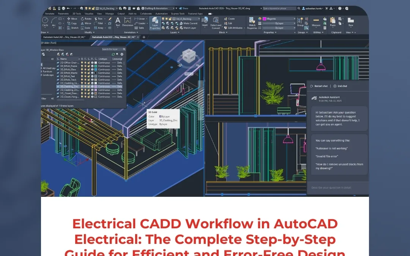Switch to the Parametric ribbon tab
The width and height of the screenshot is (410, 256).
coord(63,14)
